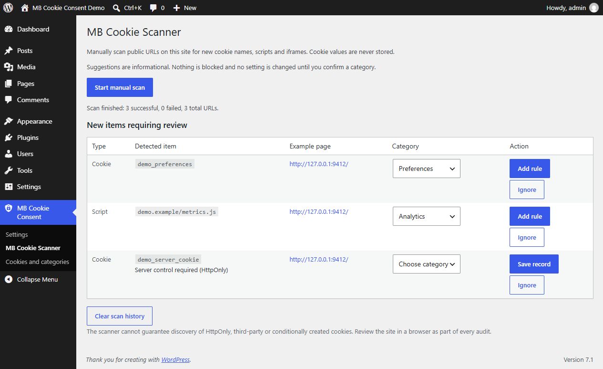Ignore the demo_preferences cookie
This screenshot has width=603, height=369.
pyautogui.click(x=527, y=190)
